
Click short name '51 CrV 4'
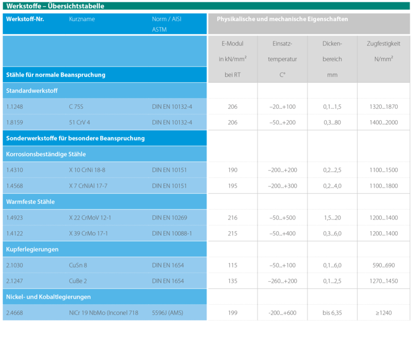79,122
